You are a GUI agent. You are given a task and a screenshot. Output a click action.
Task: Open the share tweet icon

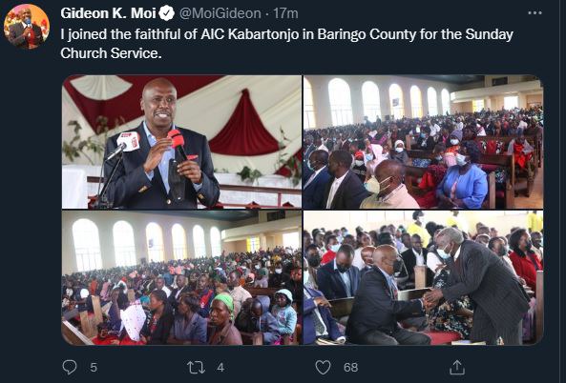tap(456, 367)
